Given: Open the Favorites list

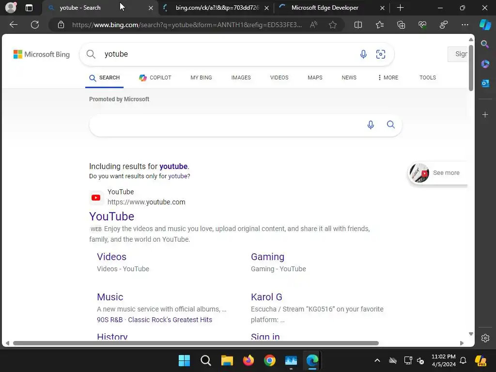Looking at the screenshot, I should pos(380,25).
